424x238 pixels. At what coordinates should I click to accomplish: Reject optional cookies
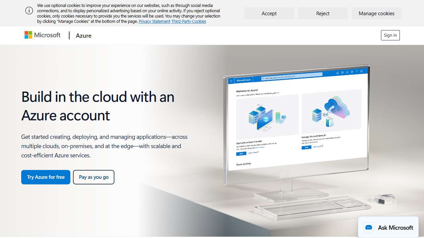(323, 13)
